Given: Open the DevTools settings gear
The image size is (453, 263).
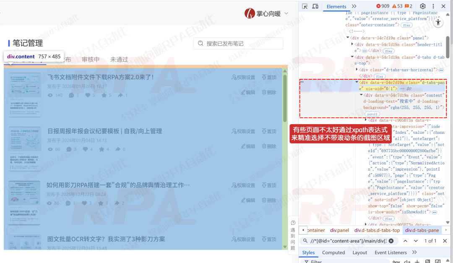Looking at the screenshot, I should pyautogui.click(x=422, y=6).
